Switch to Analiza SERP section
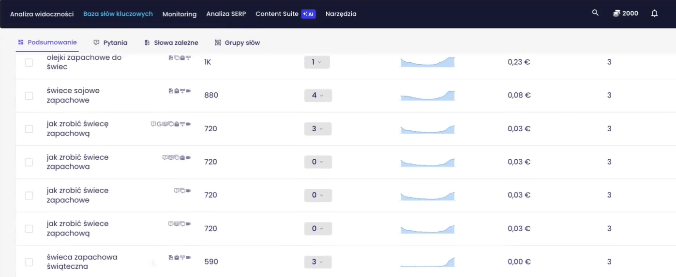 [226, 14]
